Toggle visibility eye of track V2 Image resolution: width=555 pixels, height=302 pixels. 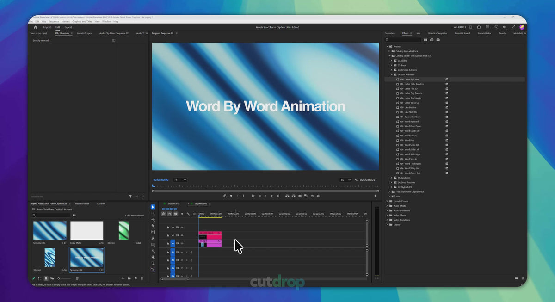182,235
